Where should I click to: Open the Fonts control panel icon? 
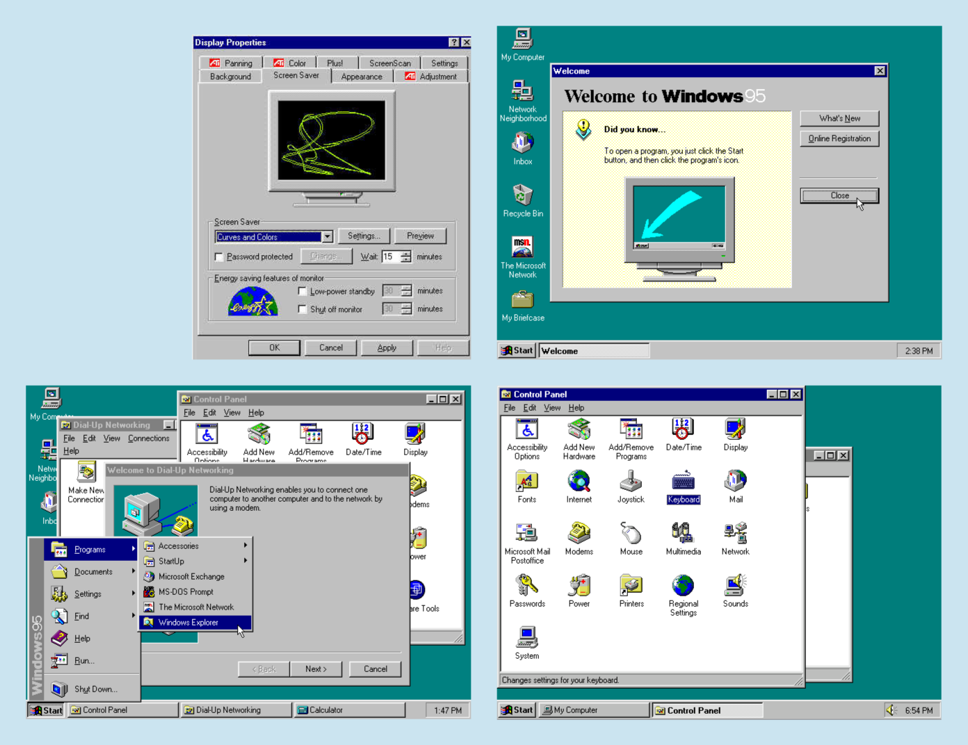(x=526, y=486)
